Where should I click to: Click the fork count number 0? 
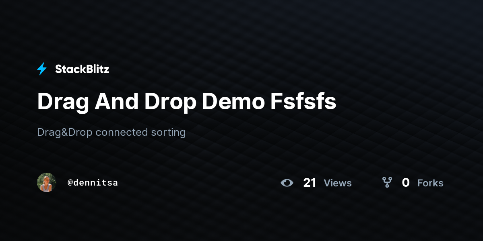(x=406, y=183)
